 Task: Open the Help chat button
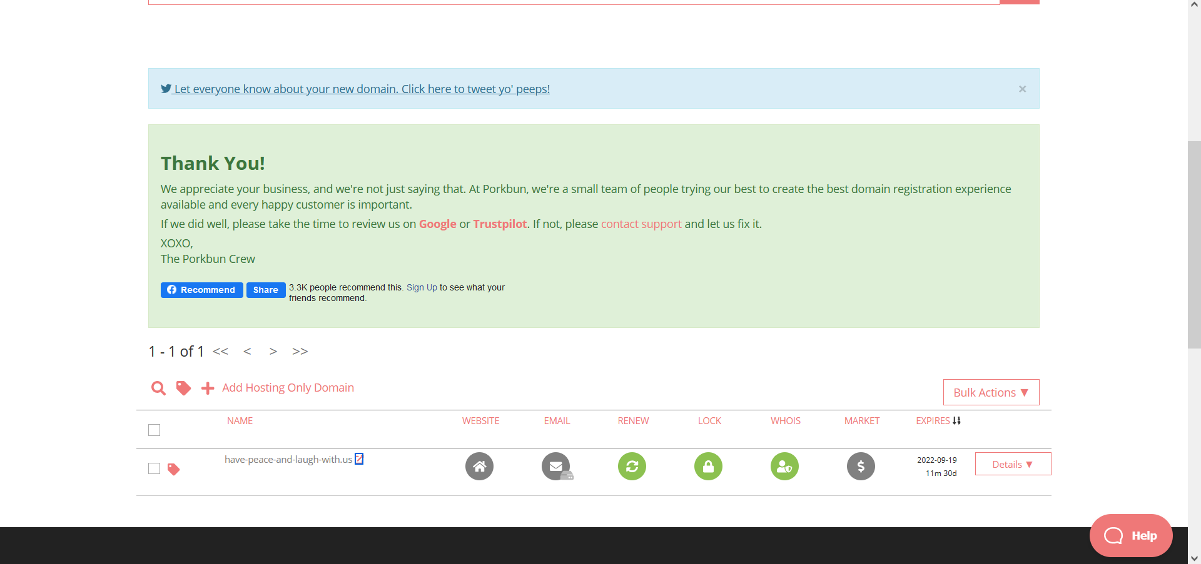pyautogui.click(x=1131, y=535)
